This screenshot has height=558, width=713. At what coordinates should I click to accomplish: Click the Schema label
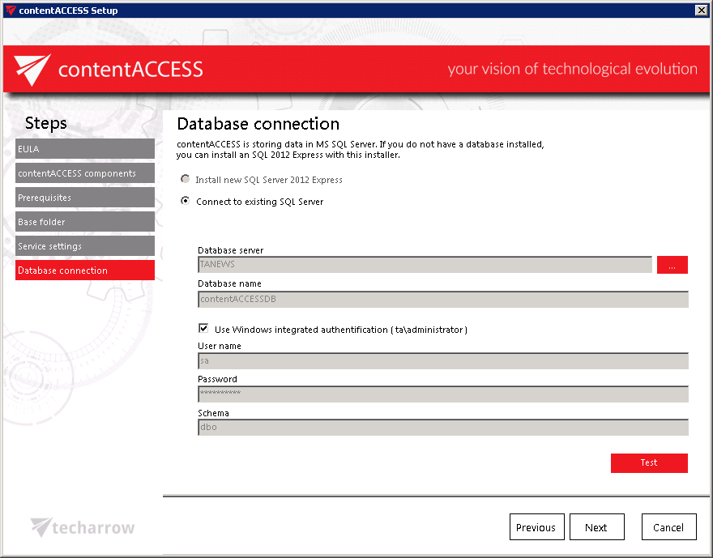click(x=213, y=413)
